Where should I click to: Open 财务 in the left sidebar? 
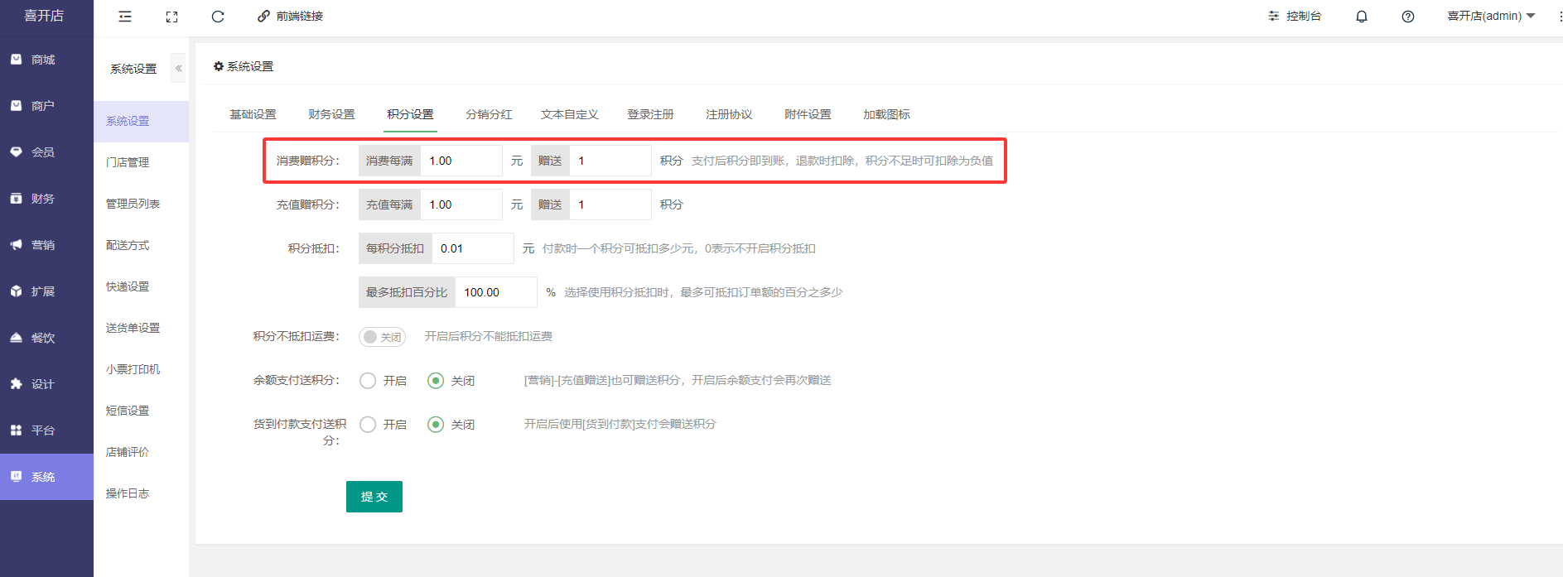coord(46,199)
